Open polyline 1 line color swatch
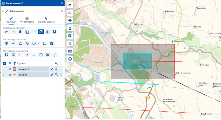The width and height of the screenshot is (221, 120). point(15,75)
